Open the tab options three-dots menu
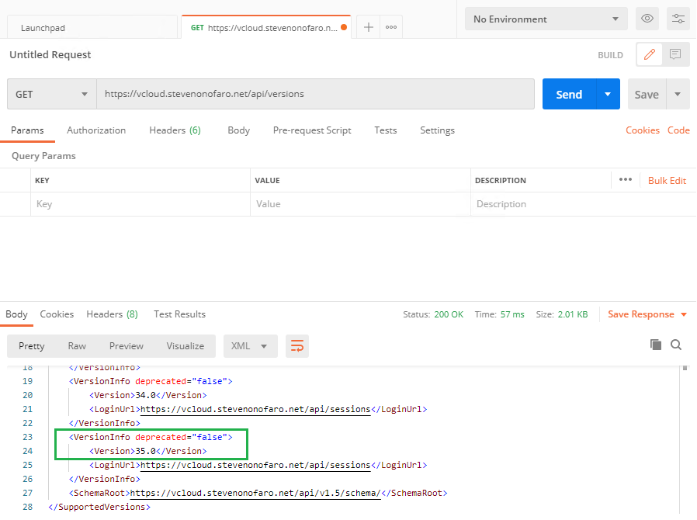 [391, 27]
